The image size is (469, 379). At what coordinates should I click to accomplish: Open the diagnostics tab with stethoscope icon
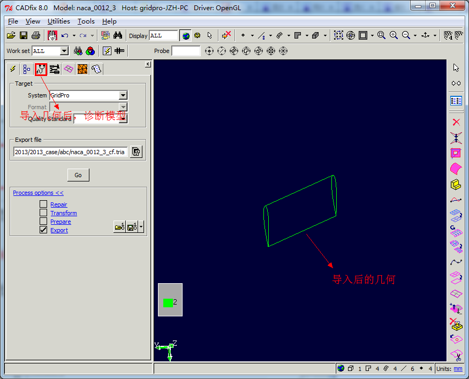pyautogui.click(x=41, y=69)
